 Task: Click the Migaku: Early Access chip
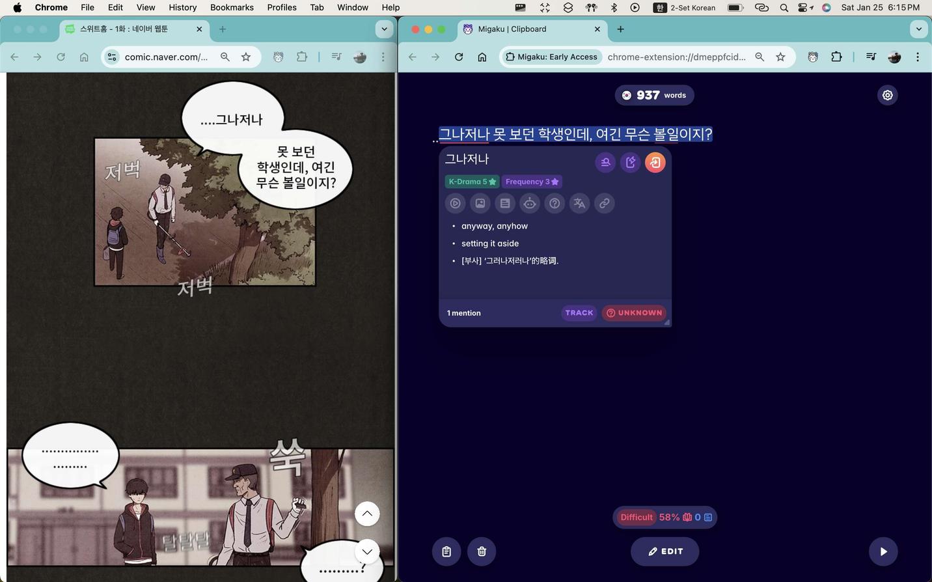coord(551,57)
